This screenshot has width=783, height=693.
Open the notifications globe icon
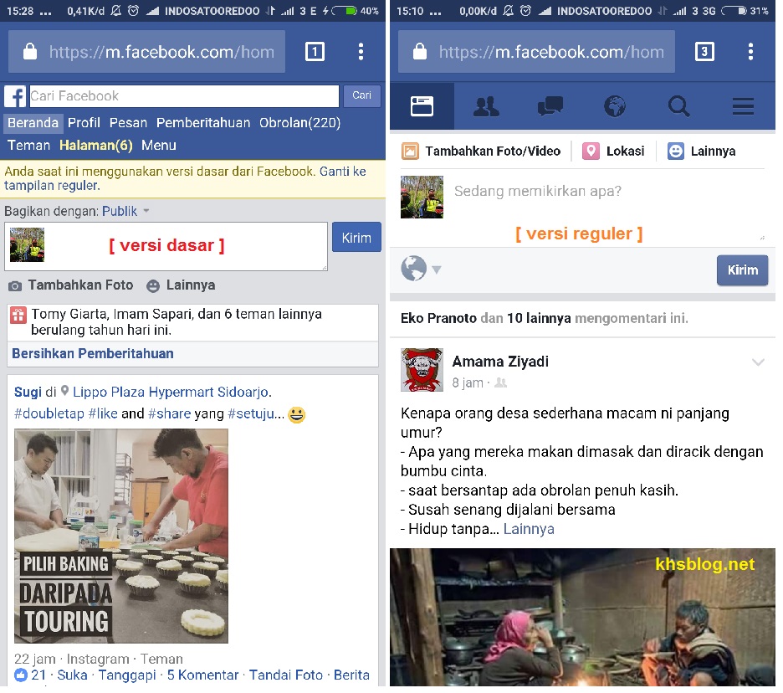coord(615,106)
